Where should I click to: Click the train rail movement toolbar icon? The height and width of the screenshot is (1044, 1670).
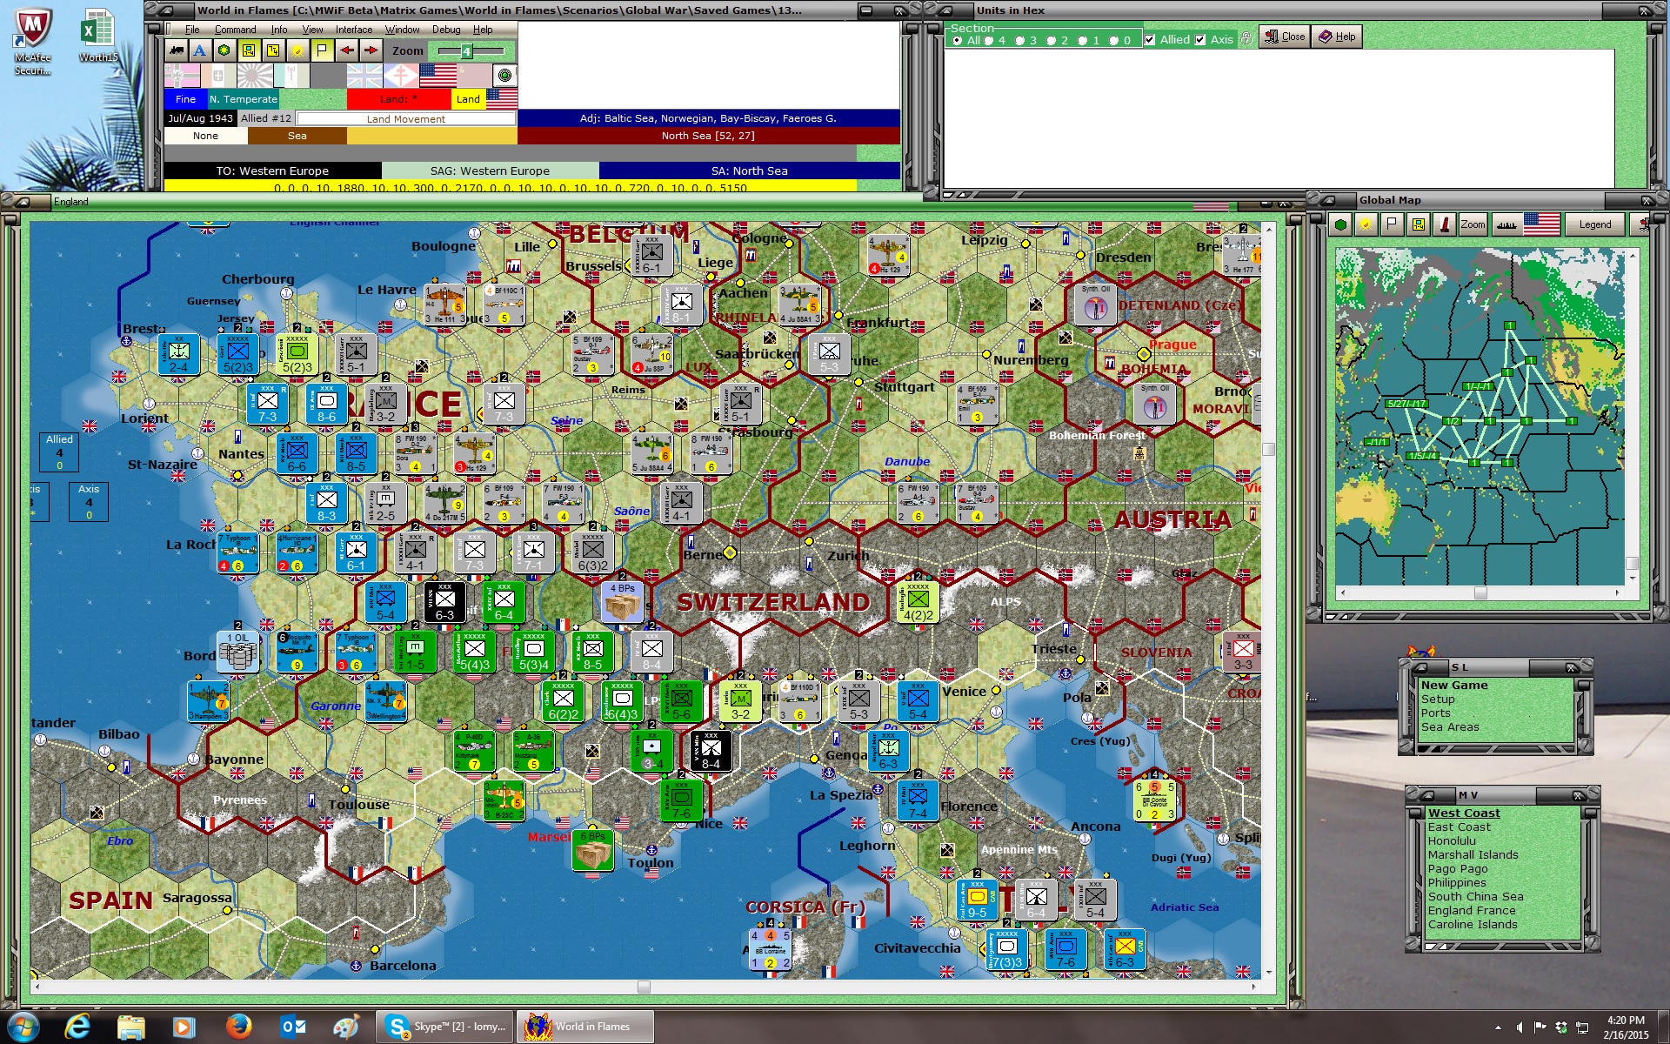coord(177,50)
